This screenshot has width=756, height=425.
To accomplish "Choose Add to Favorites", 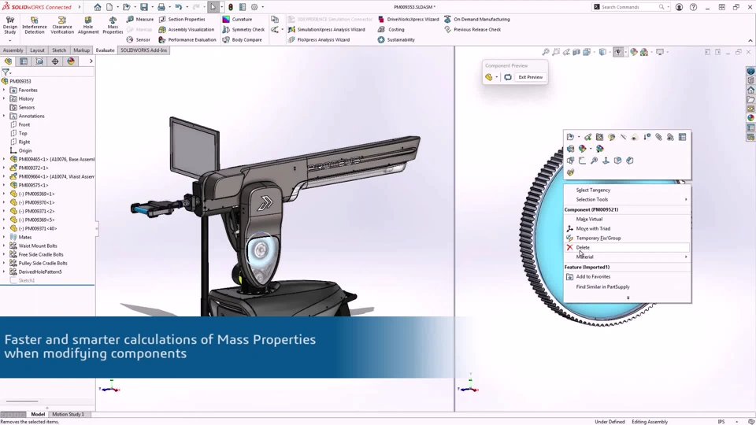I will coord(593,276).
